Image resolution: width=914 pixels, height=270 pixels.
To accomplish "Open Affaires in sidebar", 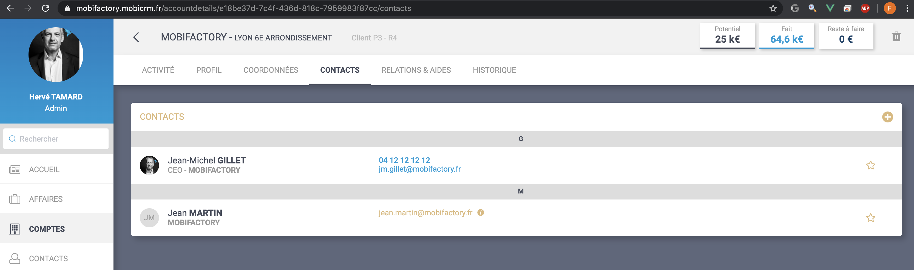I will click(46, 199).
